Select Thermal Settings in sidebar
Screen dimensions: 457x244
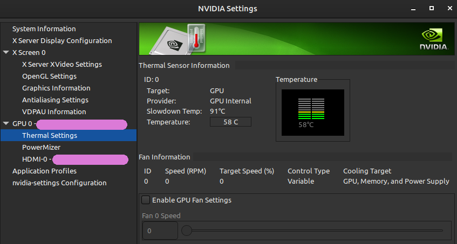pos(69,136)
